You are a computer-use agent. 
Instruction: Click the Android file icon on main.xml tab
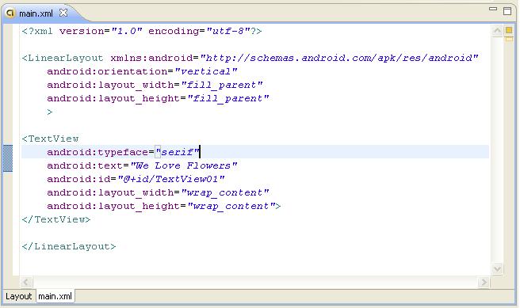pos(10,13)
